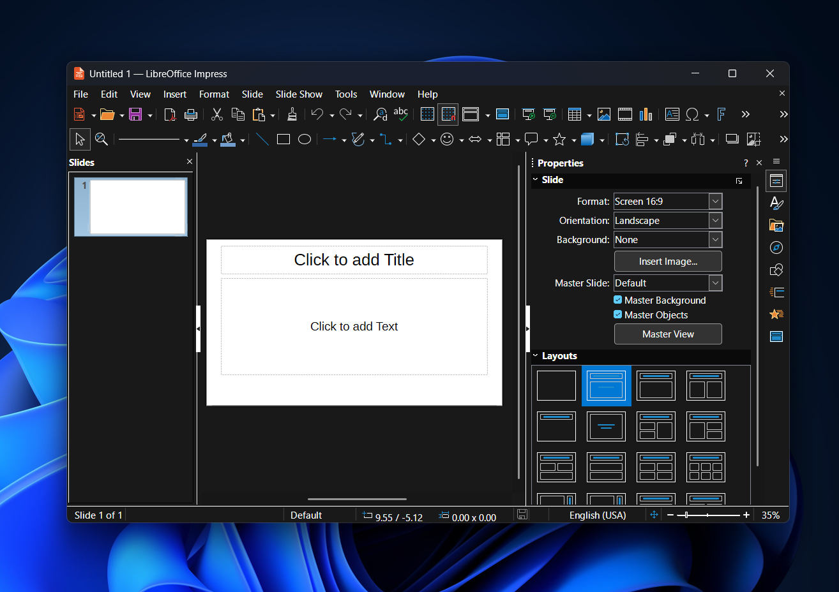This screenshot has width=839, height=592.
Task: Choose the Zoom and Pan magnifier tool
Action: tap(101, 139)
